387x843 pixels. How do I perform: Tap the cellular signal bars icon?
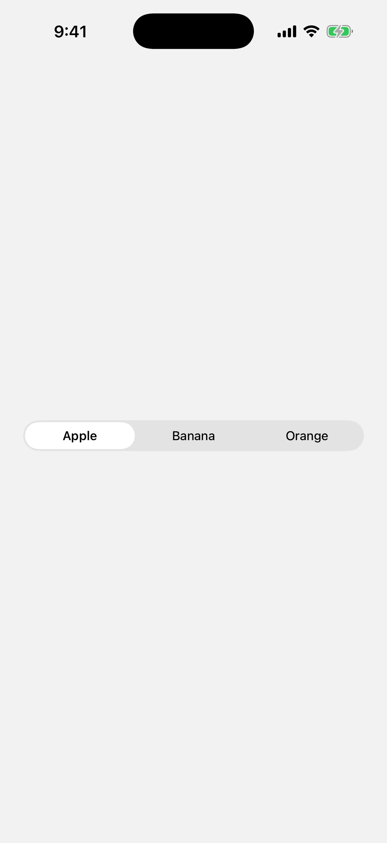coord(287,32)
